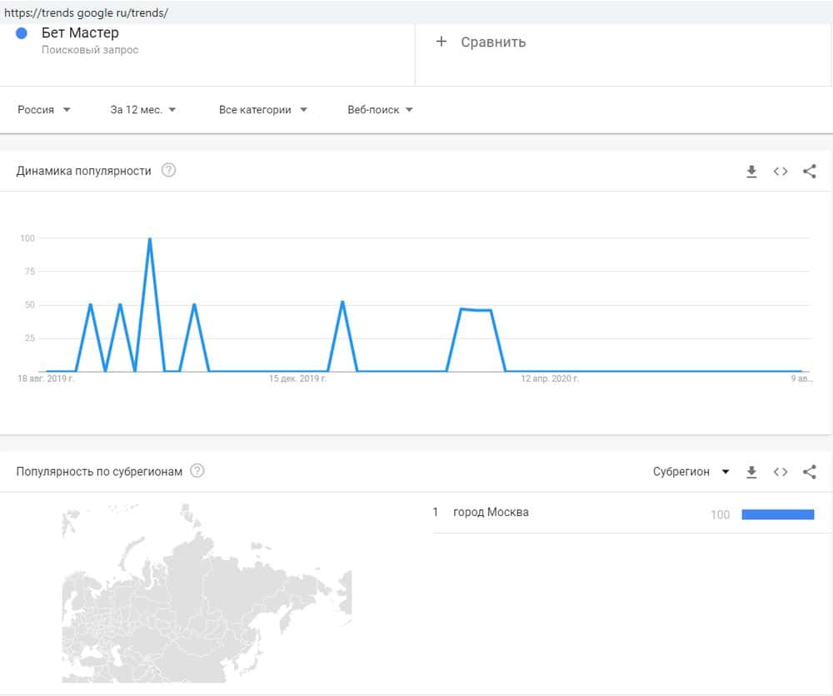
Task: Open the Россия region dropdown
Action: pyautogui.click(x=44, y=110)
